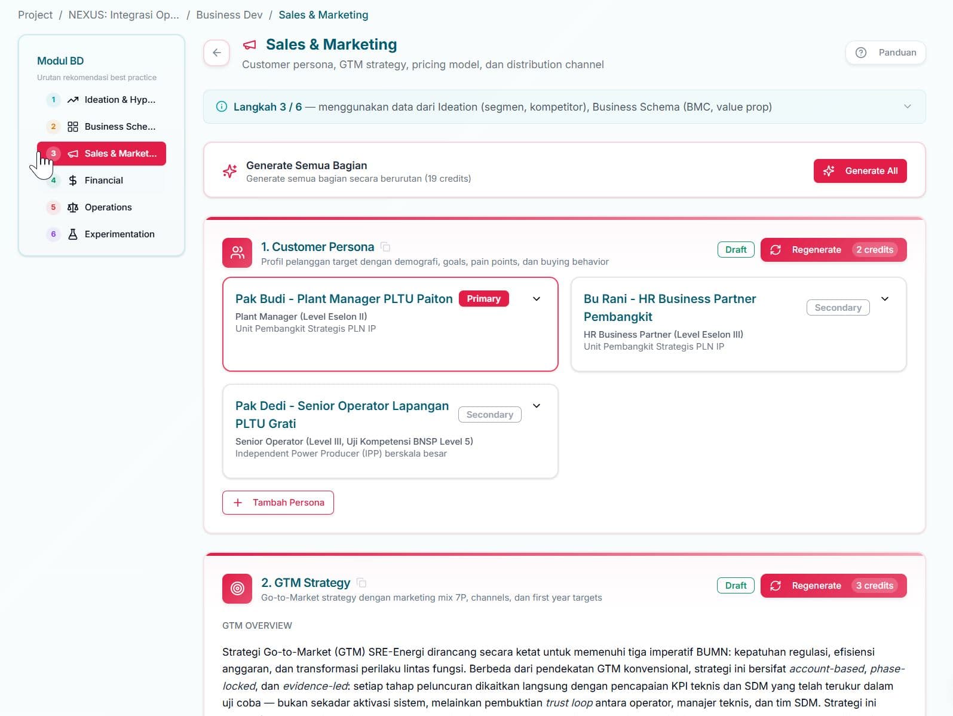The image size is (953, 716).
Task: Expand the Pak Dedi persona card
Action: [537, 406]
